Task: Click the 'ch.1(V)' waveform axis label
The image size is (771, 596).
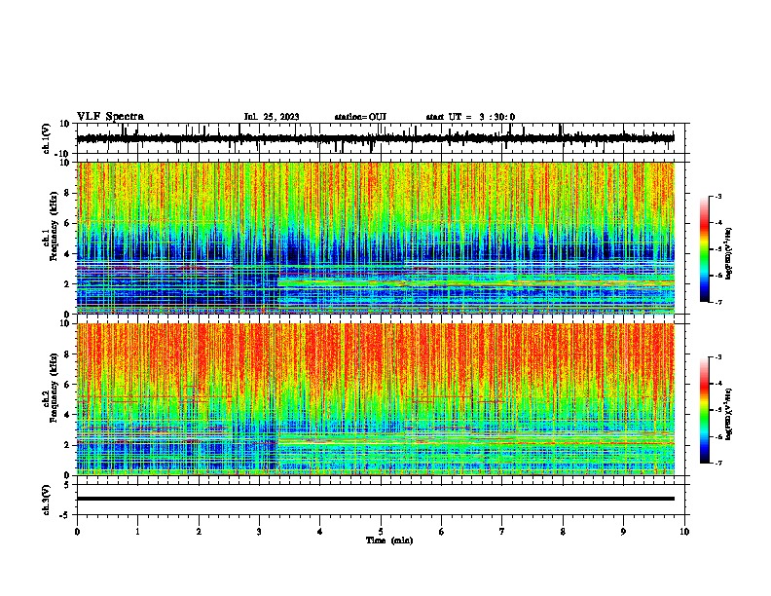Action: point(47,138)
